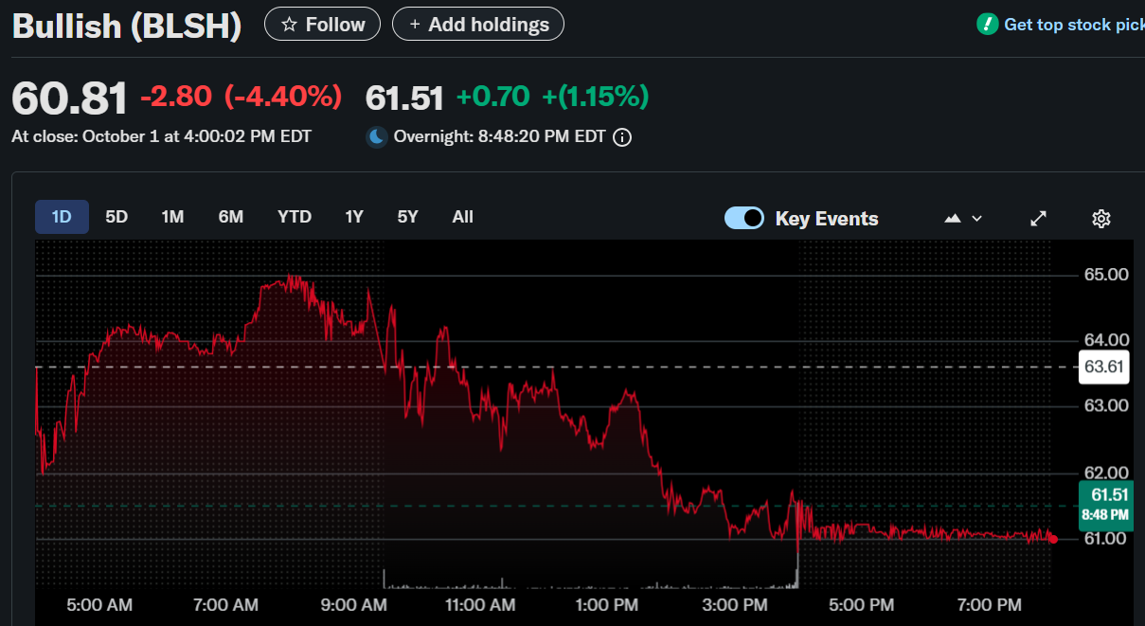Click the green badge icon near stock picks
This screenshot has width=1145, height=626.
click(987, 25)
